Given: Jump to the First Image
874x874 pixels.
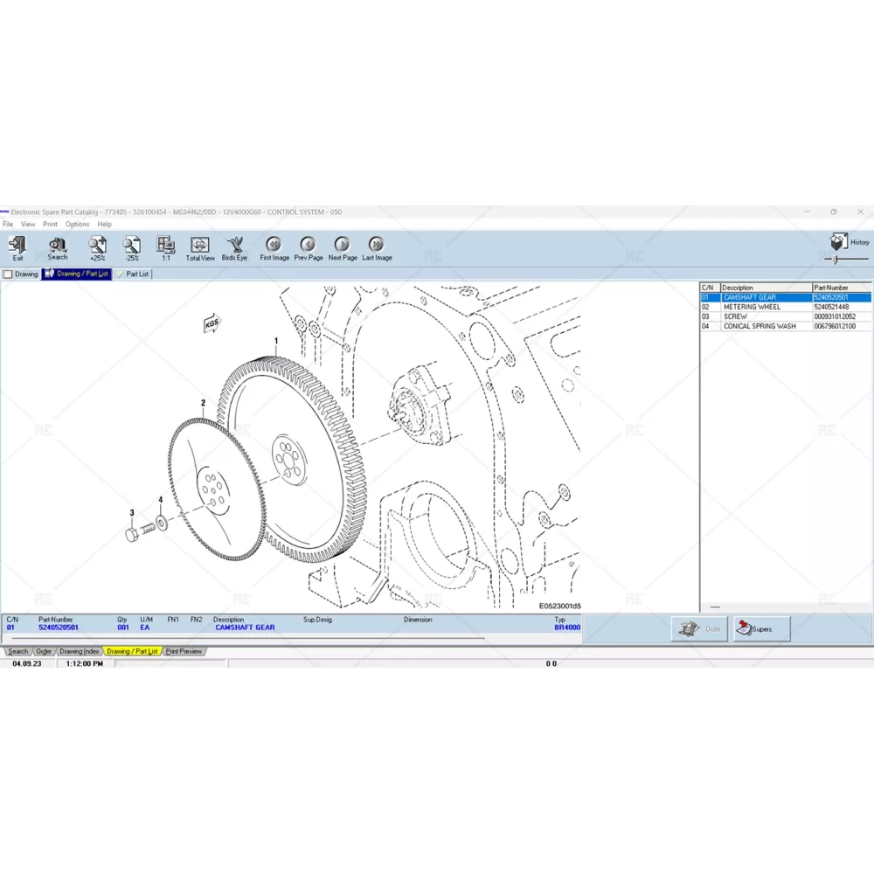Looking at the screenshot, I should [274, 246].
